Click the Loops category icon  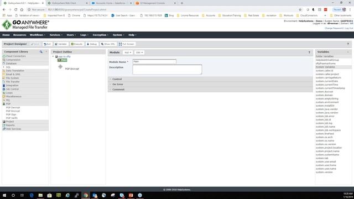[4, 93]
